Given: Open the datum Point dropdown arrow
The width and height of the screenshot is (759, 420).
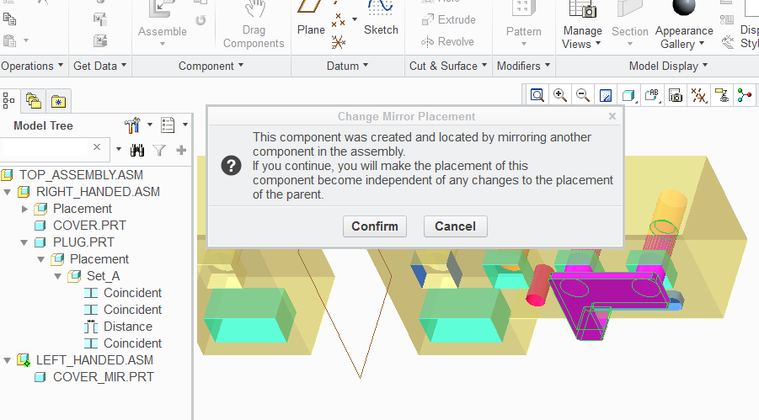Looking at the screenshot, I should click(355, 19).
